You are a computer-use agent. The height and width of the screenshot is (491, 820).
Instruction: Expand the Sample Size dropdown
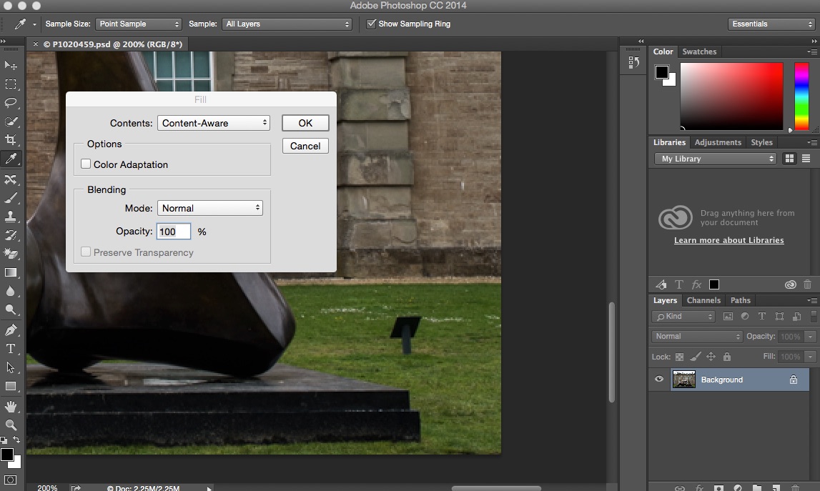(138, 24)
